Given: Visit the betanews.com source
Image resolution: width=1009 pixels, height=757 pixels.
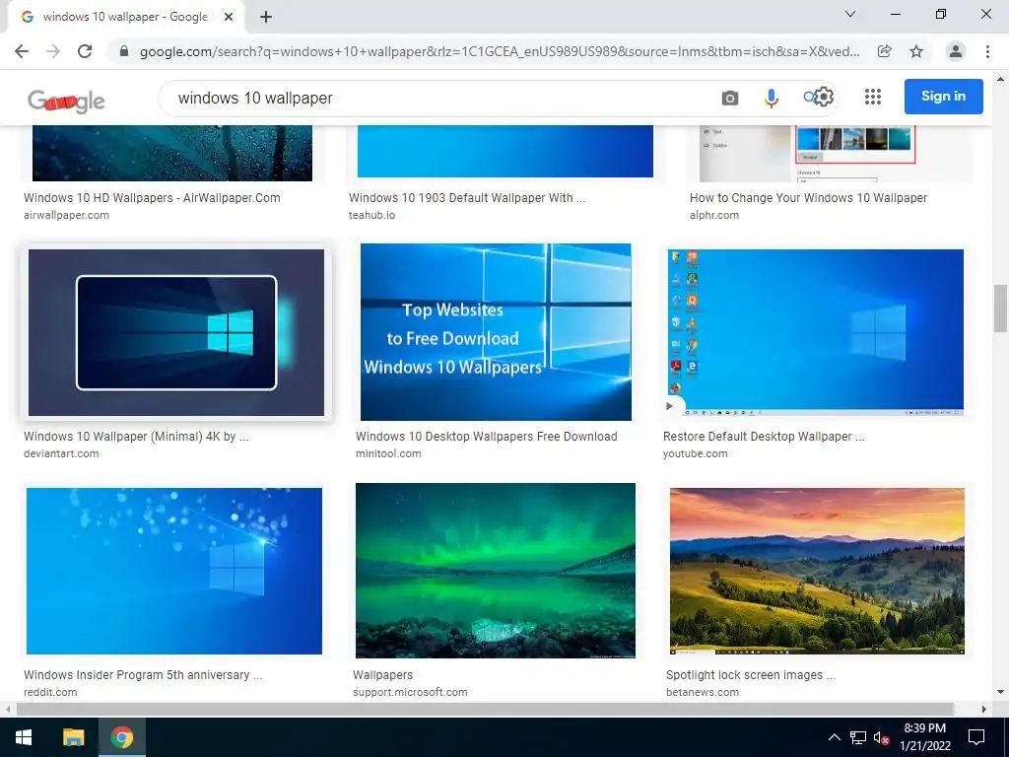Looking at the screenshot, I should [x=703, y=693].
